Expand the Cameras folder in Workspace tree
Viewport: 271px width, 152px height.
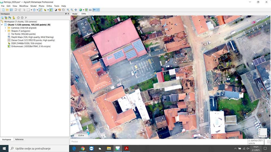(x=5, y=28)
